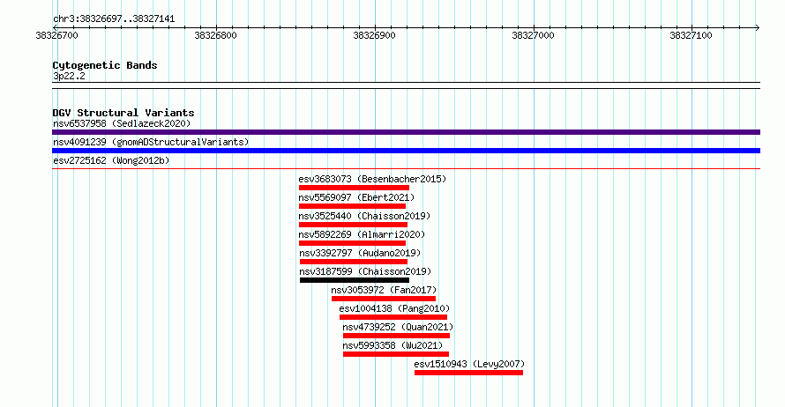Click ruler position 38327000

click(x=533, y=35)
